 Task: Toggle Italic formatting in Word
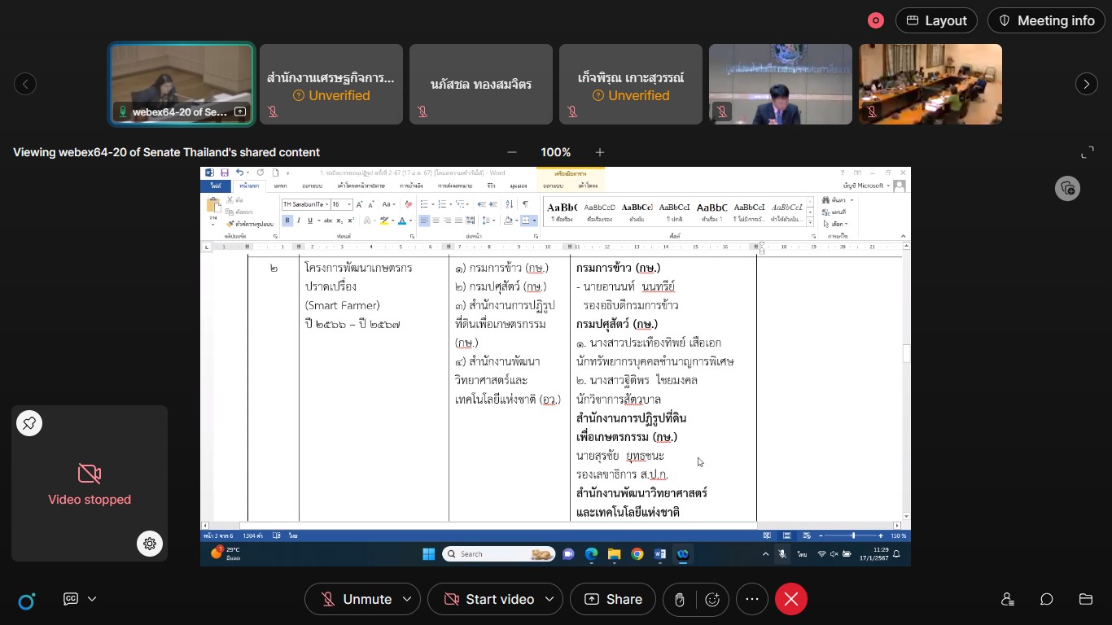pyautogui.click(x=299, y=221)
